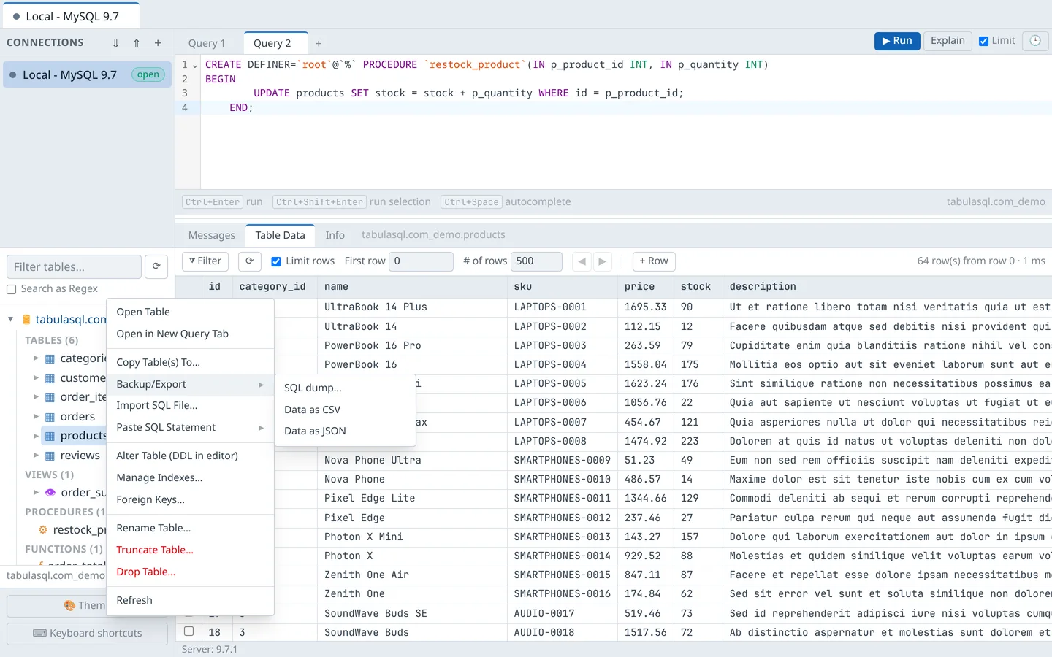Reload table data with the refresh icon
This screenshot has width=1052, height=657.
249,261
